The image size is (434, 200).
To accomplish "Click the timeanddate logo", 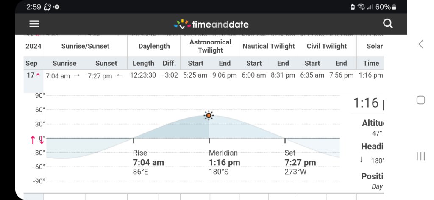I will click(x=211, y=24).
